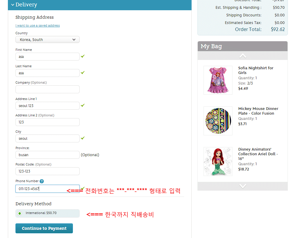Edit the Postal Code field
The width and height of the screenshot is (296, 238).
point(48,171)
